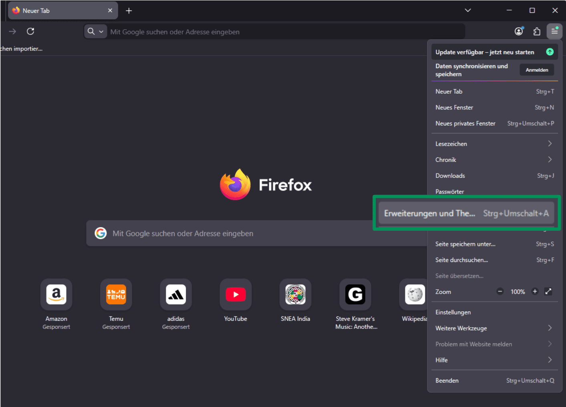Image resolution: width=566 pixels, height=407 pixels.
Task: Decrease zoom with the minus control
Action: [500, 292]
